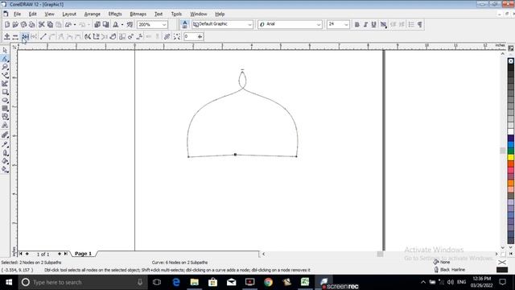
Task: Click the Import icon
Action: (97, 24)
